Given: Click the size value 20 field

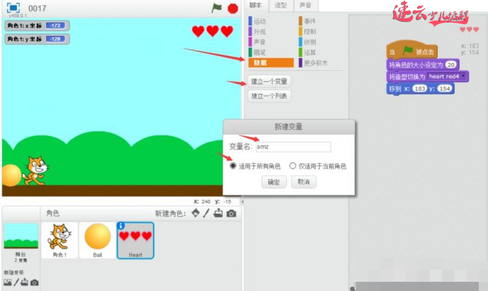Looking at the screenshot, I should [451, 64].
